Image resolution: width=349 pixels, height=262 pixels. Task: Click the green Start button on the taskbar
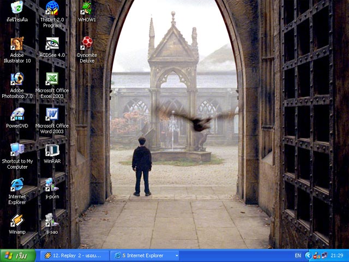tap(18, 255)
